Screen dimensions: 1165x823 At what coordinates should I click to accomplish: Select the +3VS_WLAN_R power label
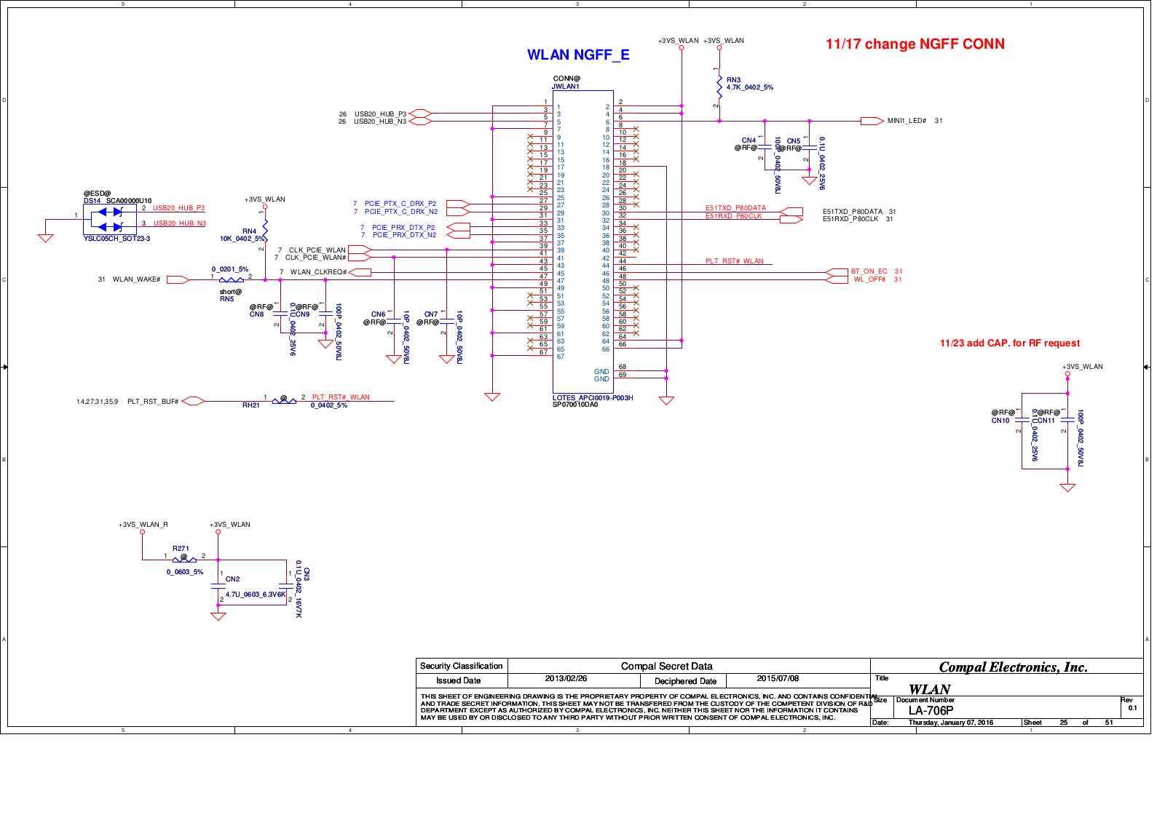pyautogui.click(x=143, y=525)
